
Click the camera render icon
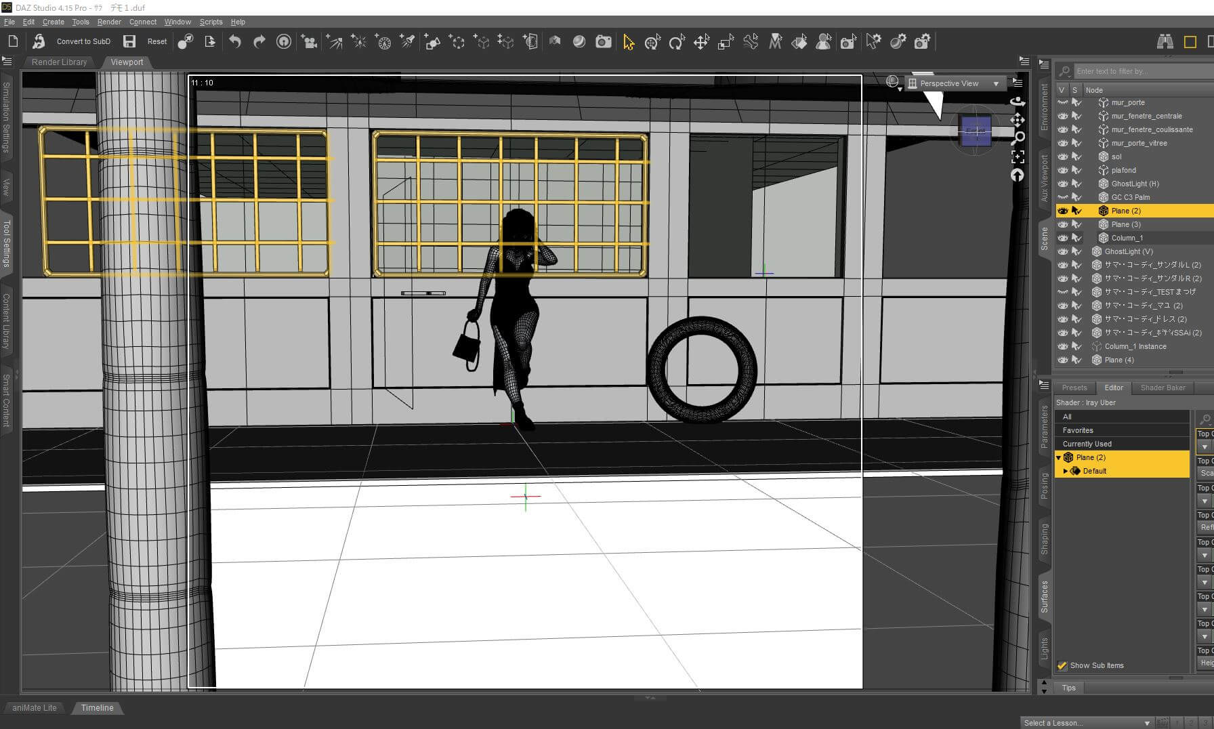[603, 41]
